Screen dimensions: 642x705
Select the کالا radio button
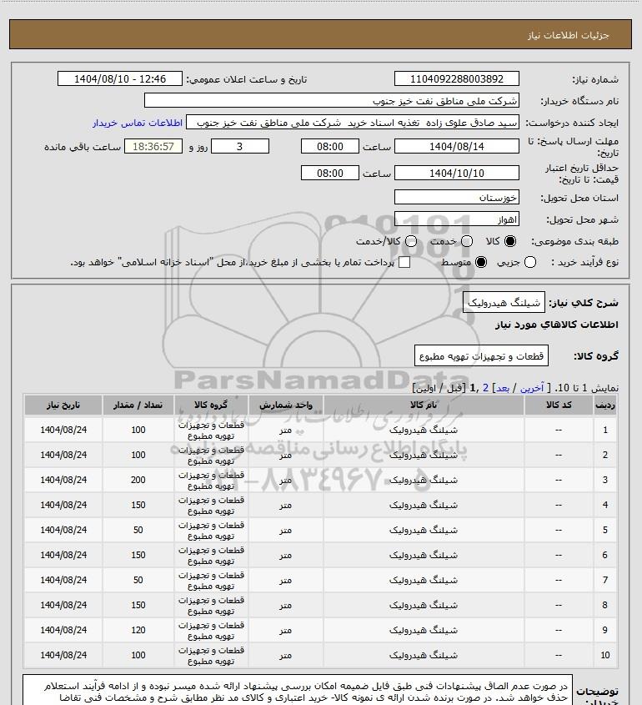(x=510, y=241)
